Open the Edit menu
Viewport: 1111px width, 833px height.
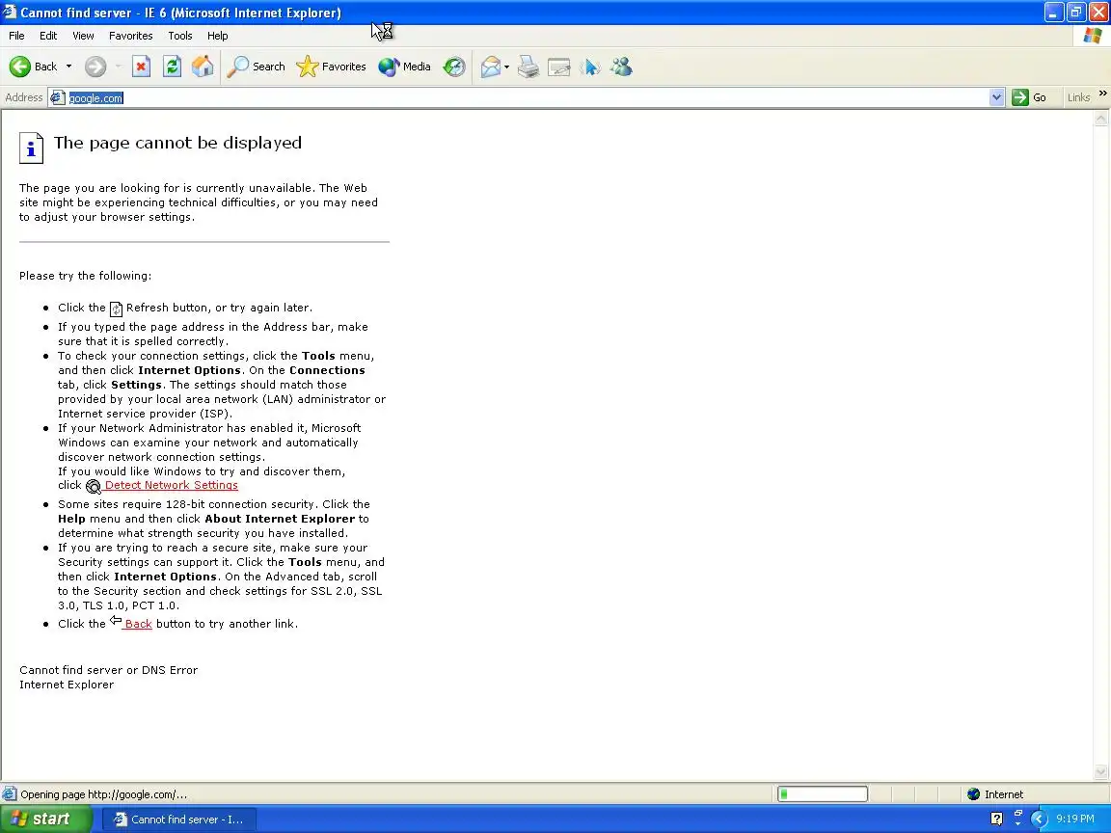(x=48, y=36)
